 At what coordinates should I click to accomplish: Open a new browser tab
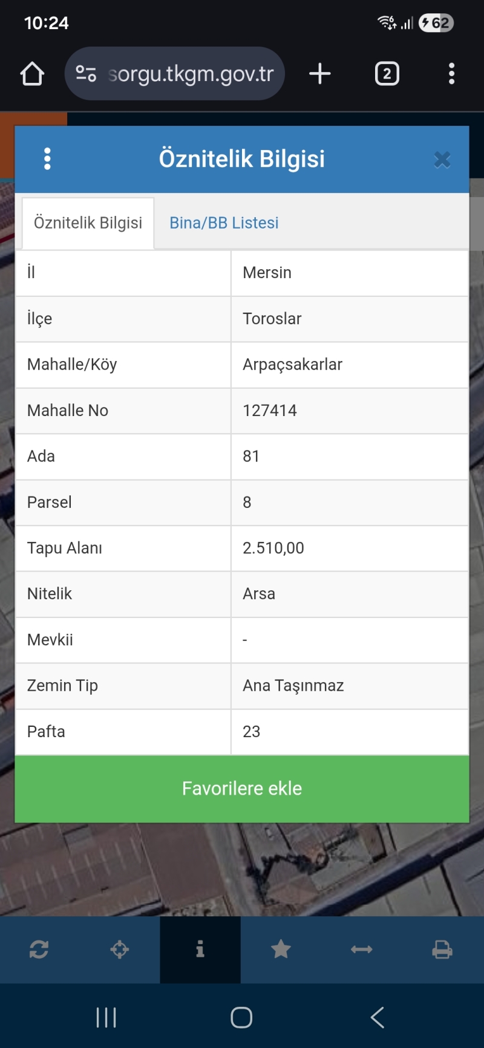320,74
